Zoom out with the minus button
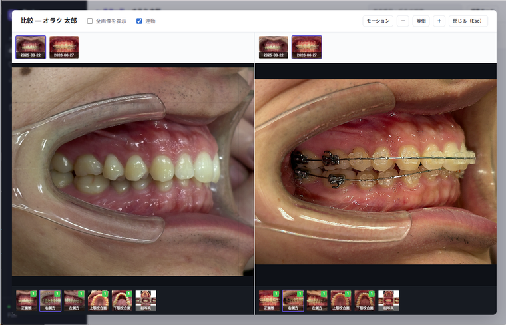This screenshot has height=325, width=506. pos(403,21)
